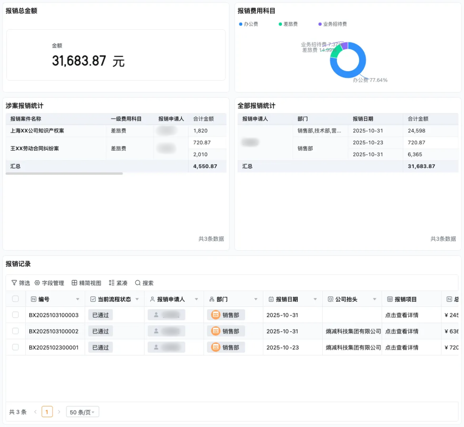Select the checkbox for row BX2025102300001
This screenshot has width=464, height=427.
tap(15, 347)
